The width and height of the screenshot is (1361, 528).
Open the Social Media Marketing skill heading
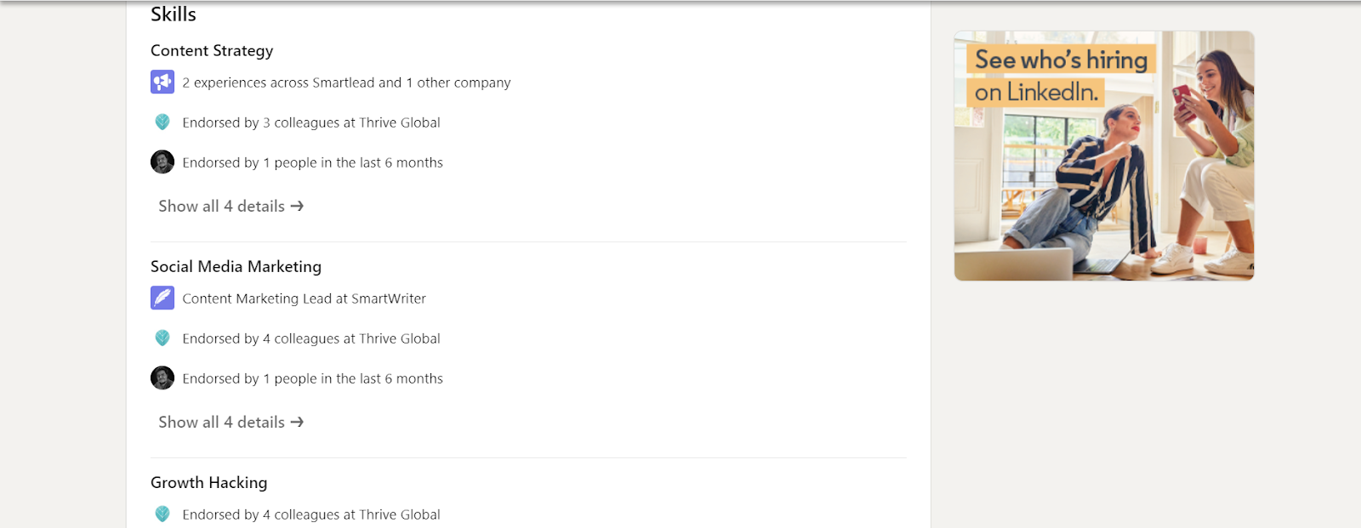point(236,267)
